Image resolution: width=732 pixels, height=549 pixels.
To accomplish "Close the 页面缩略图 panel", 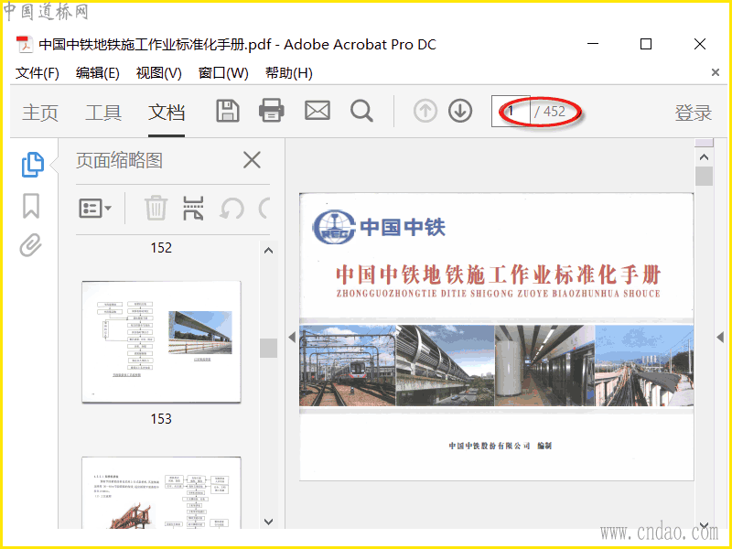I will click(x=253, y=160).
